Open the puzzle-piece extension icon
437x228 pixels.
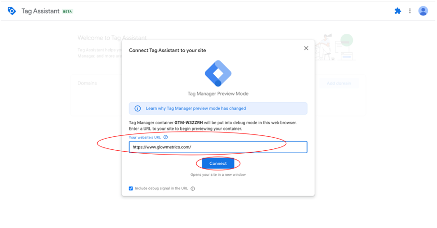pyautogui.click(x=398, y=11)
